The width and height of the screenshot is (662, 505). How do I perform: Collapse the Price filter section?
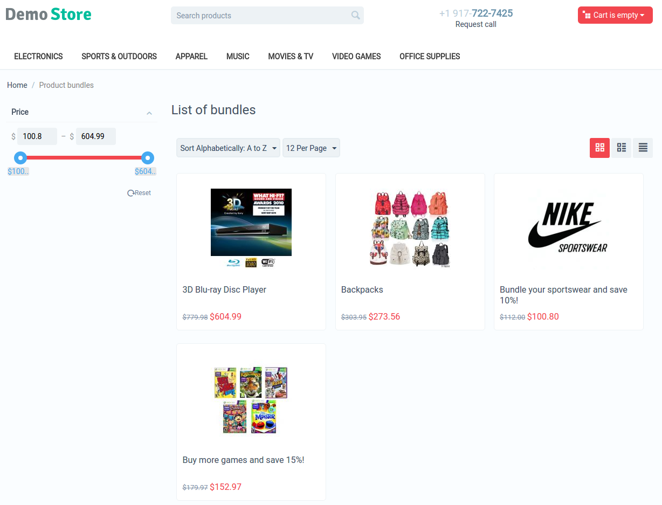[149, 113]
